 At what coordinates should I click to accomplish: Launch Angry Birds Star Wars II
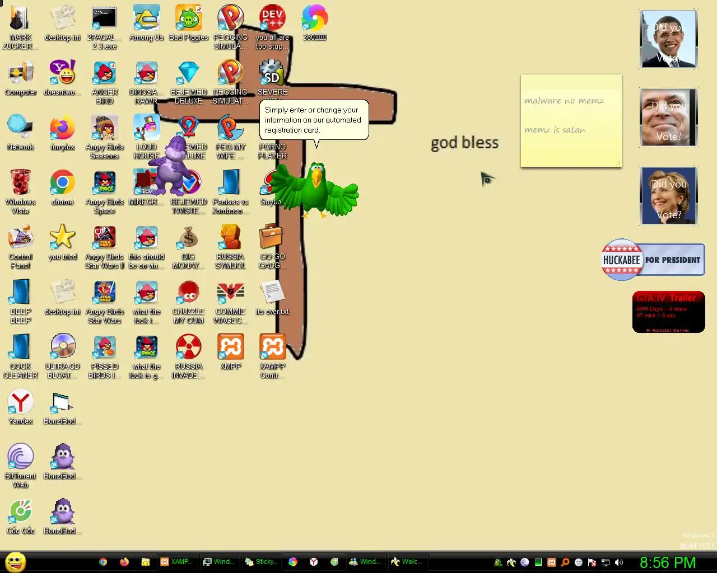click(105, 247)
